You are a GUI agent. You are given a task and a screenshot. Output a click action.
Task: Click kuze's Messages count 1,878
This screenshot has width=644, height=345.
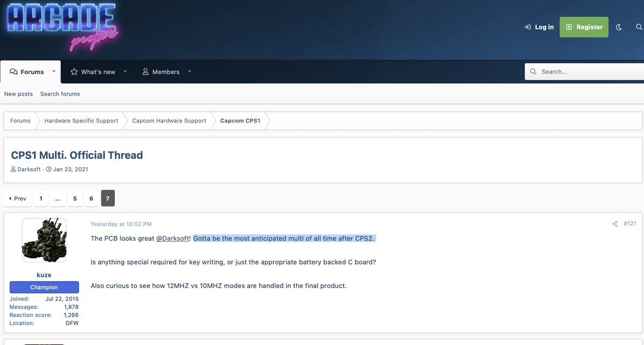tap(71, 307)
